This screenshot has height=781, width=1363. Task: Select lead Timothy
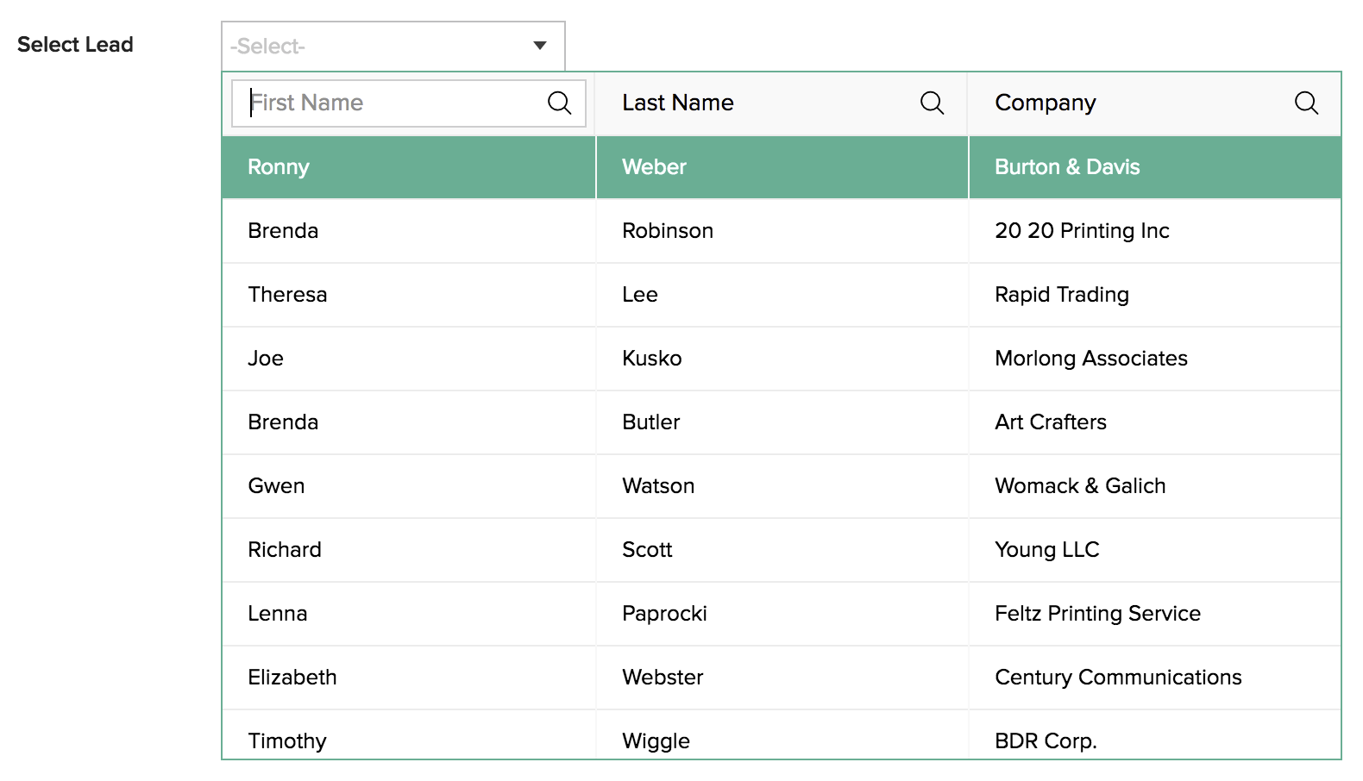pos(287,741)
